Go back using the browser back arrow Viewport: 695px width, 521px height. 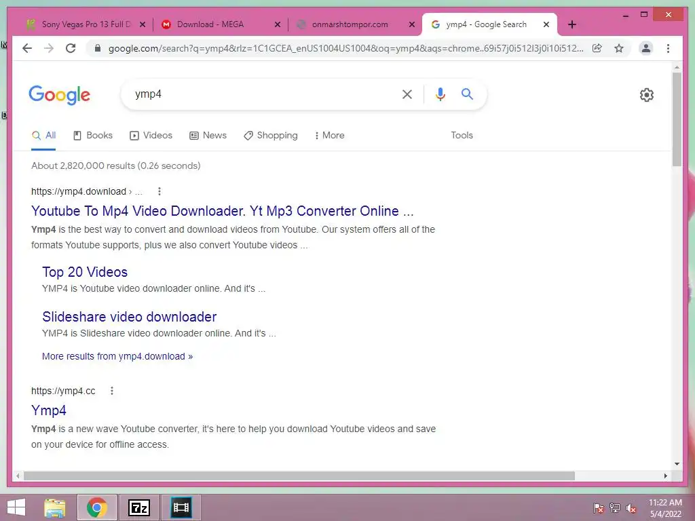[27, 48]
